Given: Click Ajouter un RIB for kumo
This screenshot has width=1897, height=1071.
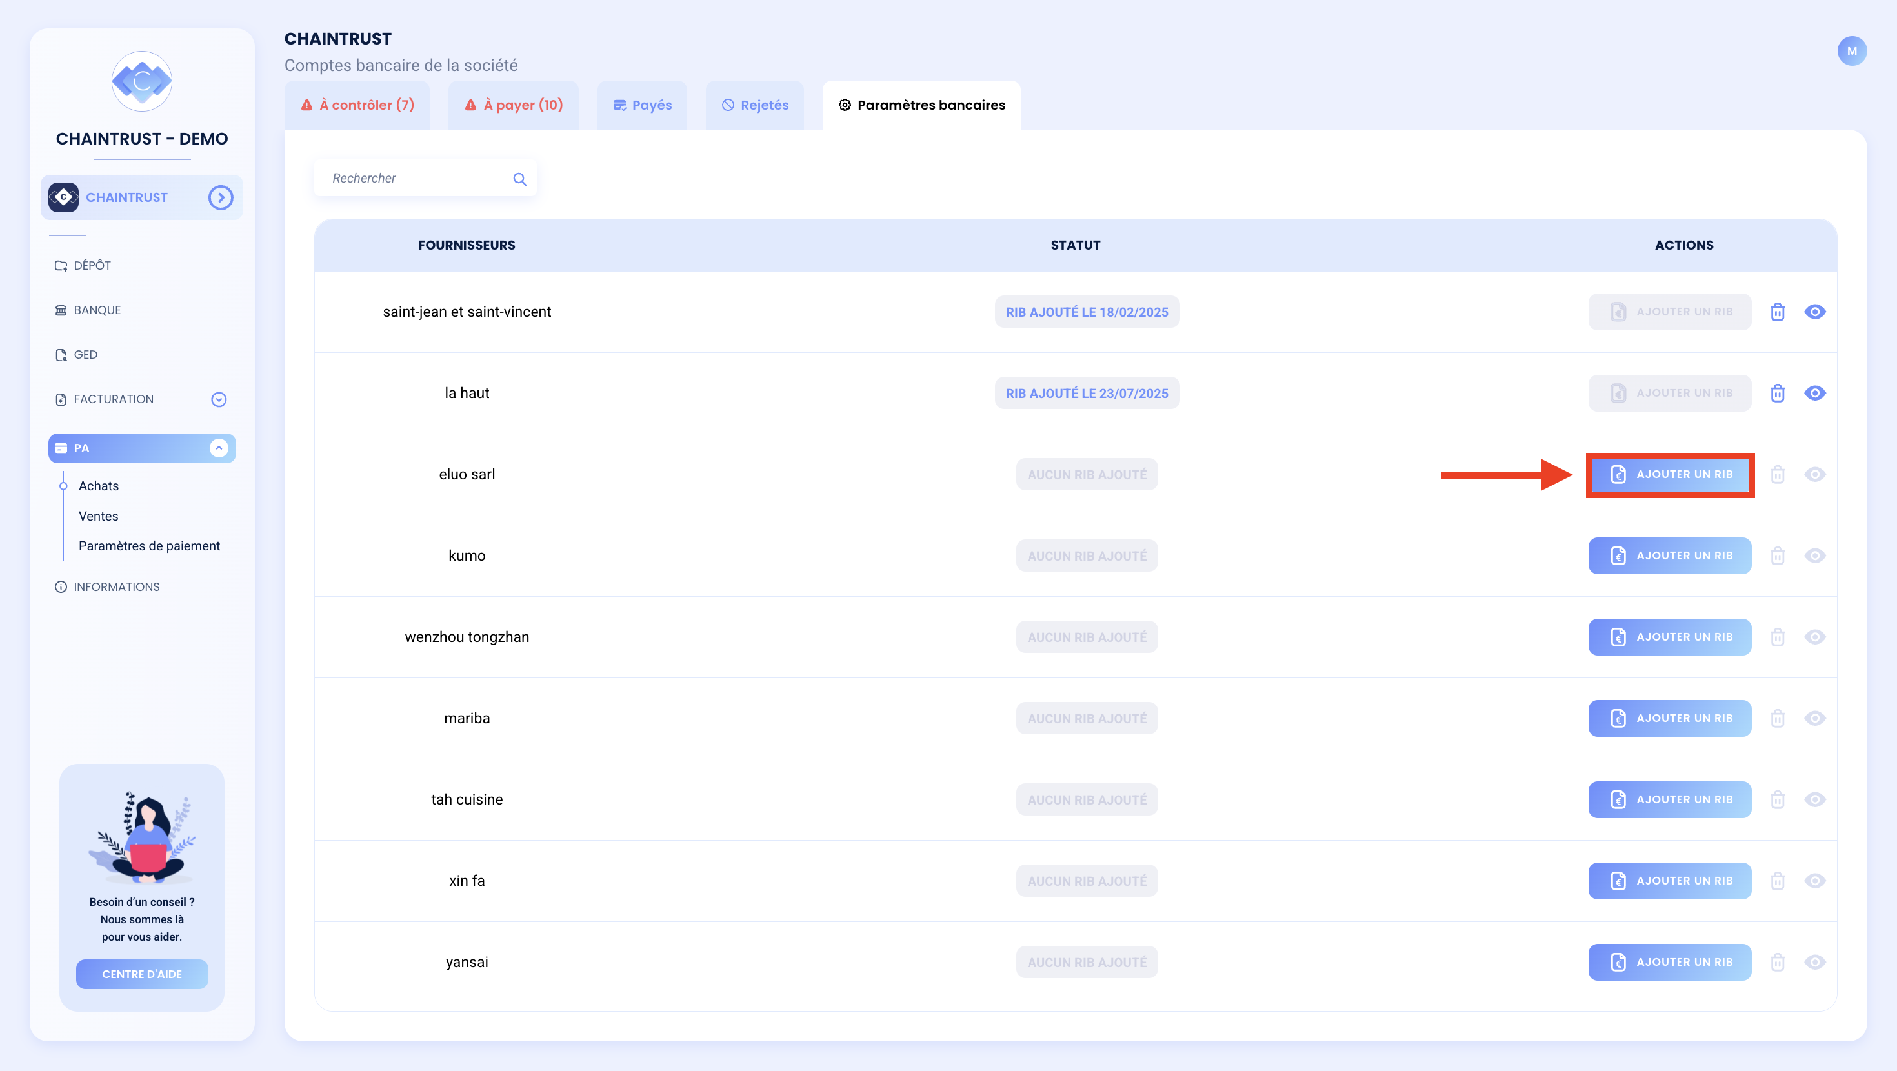Looking at the screenshot, I should (x=1669, y=556).
